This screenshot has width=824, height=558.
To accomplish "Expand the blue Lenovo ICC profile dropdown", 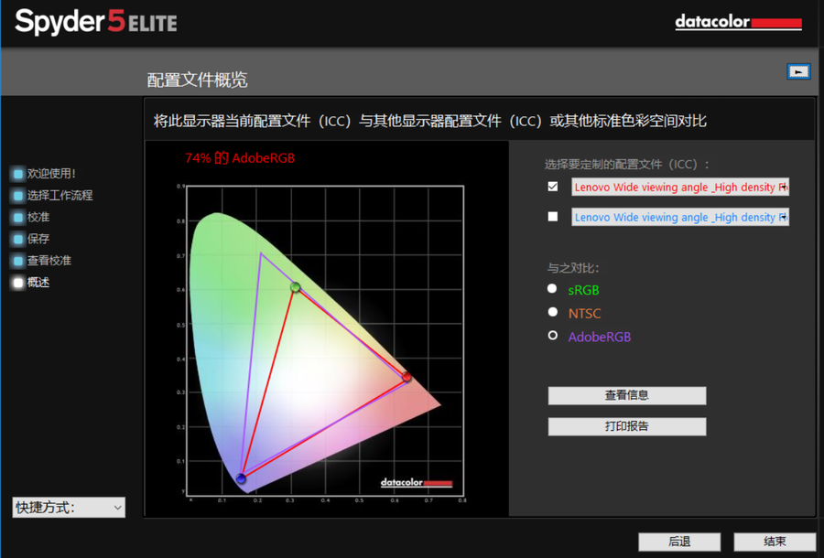I will point(679,217).
